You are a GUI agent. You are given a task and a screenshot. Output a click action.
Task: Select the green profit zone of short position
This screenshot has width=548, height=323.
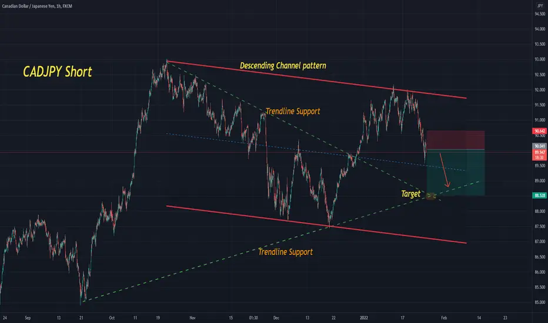click(456, 173)
